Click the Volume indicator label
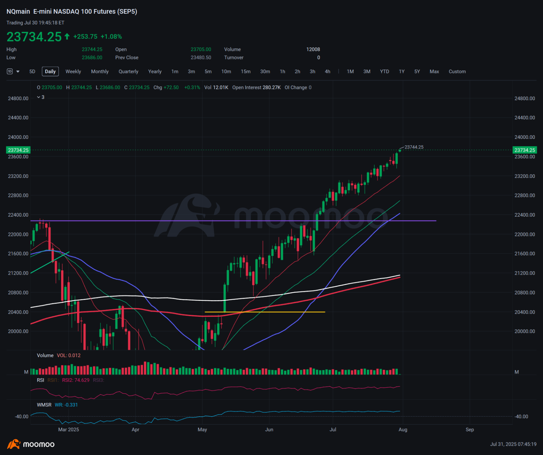 pyautogui.click(x=45, y=355)
